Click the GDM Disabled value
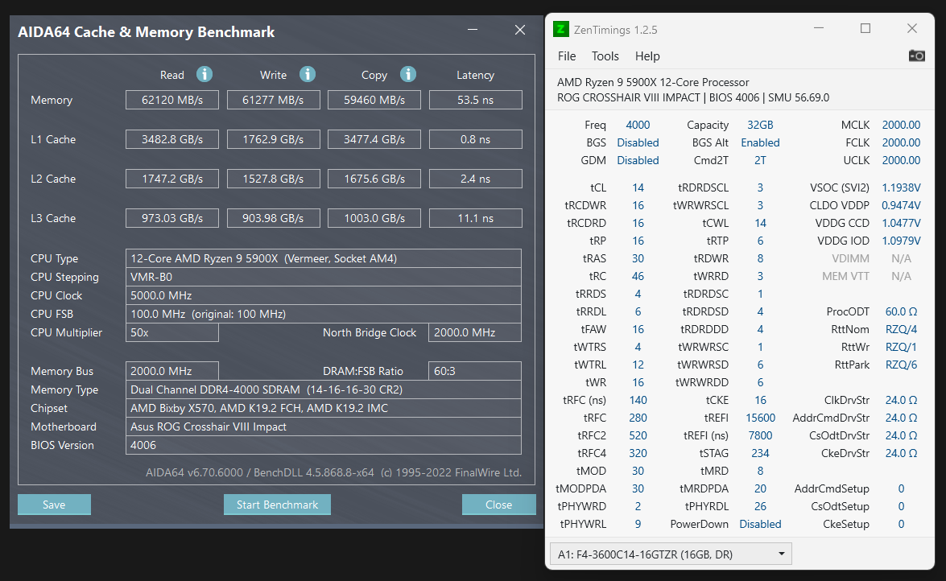Viewport: 946px width, 581px height. point(638,160)
